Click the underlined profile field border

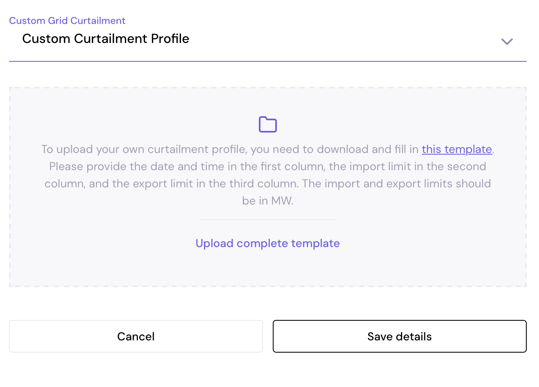click(267, 62)
